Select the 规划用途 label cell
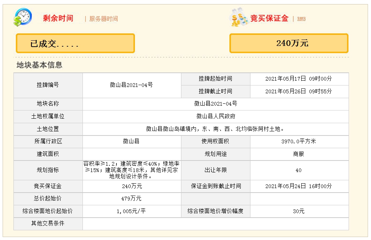371x240 pixels. [x=216, y=154]
